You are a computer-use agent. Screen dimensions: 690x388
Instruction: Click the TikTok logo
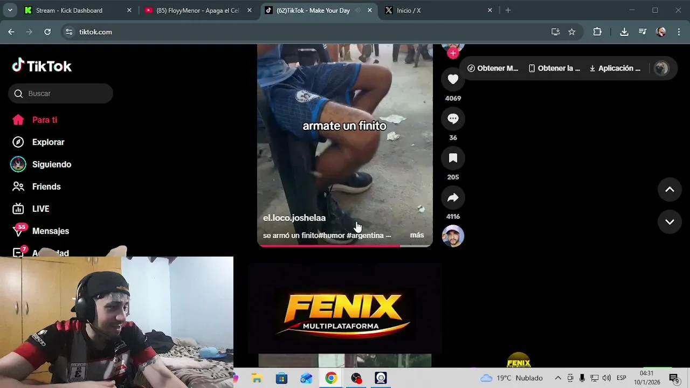(42, 66)
